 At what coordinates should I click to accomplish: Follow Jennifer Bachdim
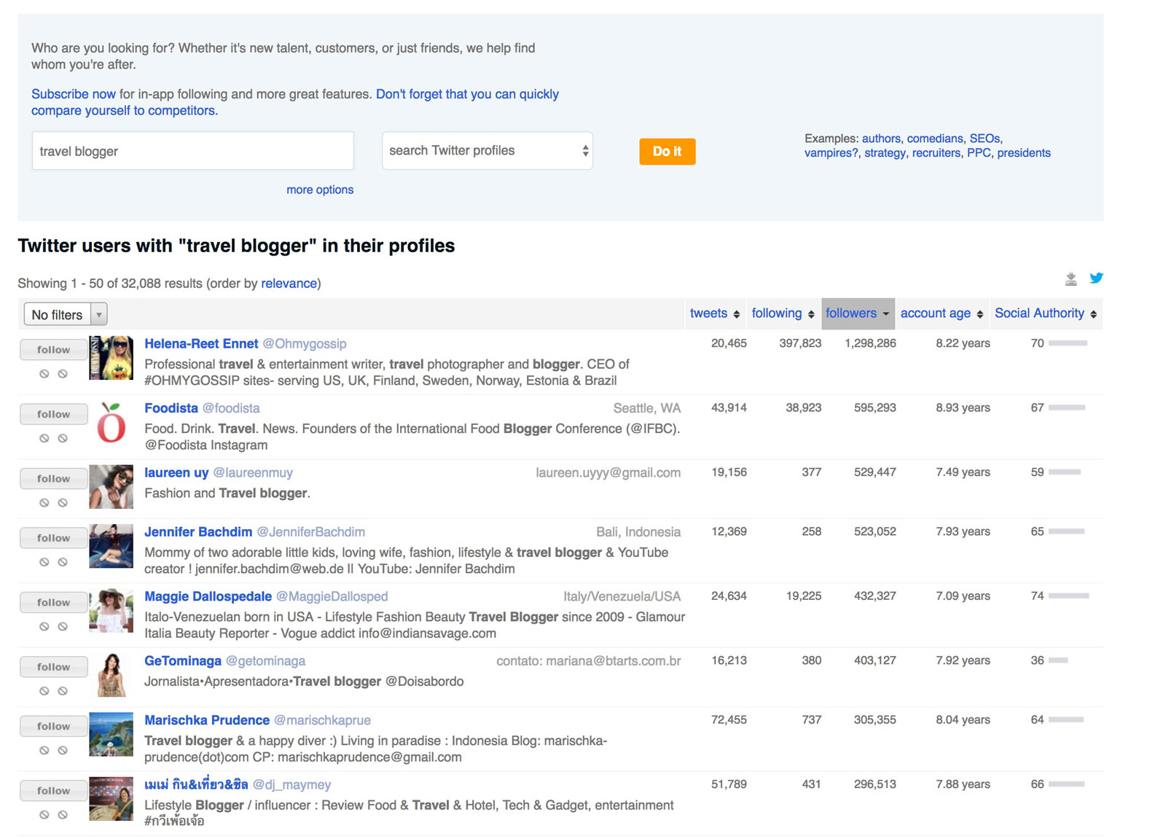(x=54, y=538)
